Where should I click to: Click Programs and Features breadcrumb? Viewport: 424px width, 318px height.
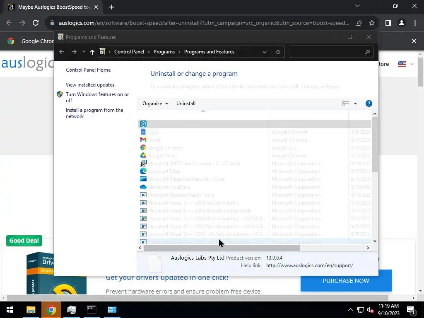point(209,52)
